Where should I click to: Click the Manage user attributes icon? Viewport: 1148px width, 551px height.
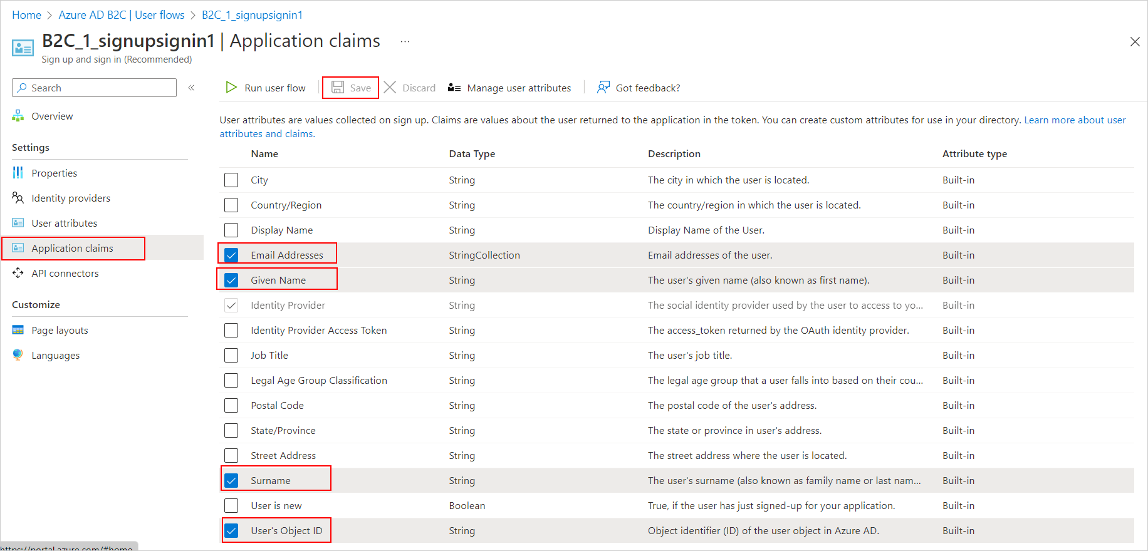(454, 88)
